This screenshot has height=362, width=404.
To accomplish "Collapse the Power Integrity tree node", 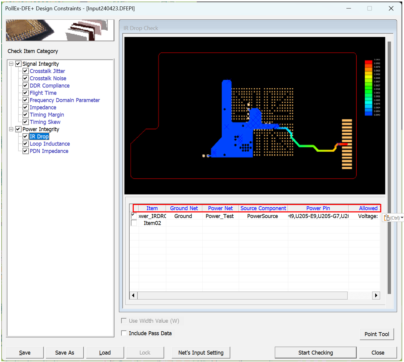I will point(11,129).
